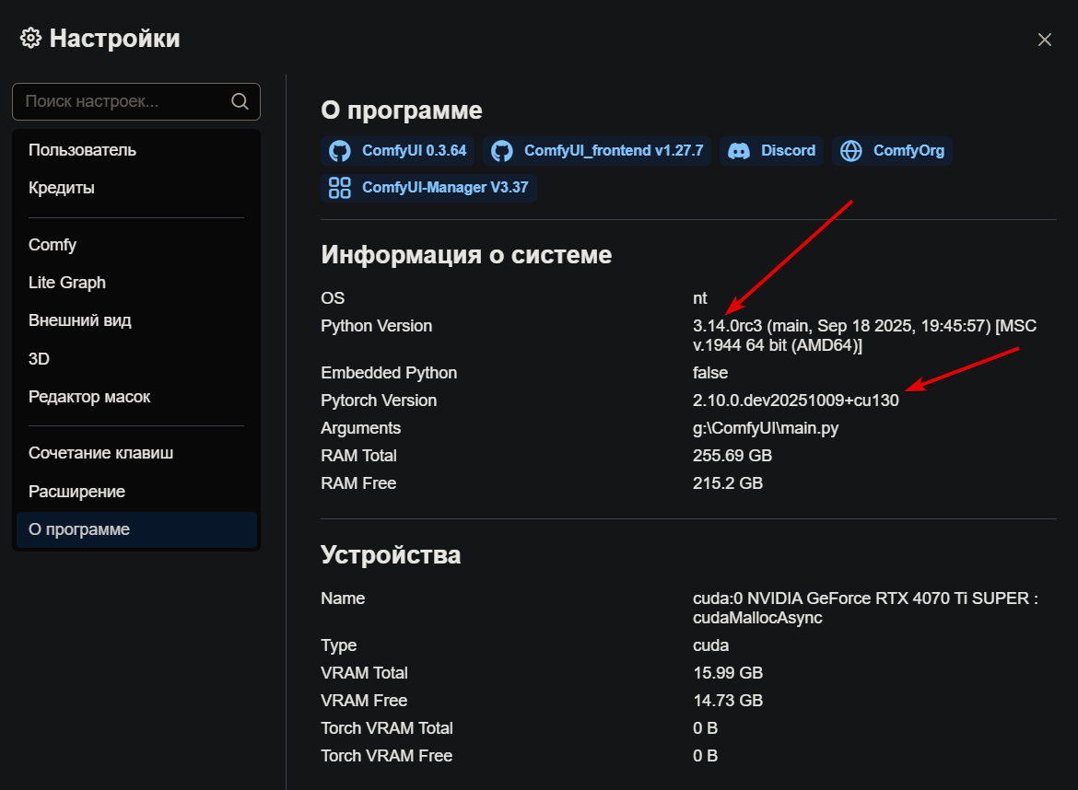Click the Pytorch value 2.10.0.dev20251009+cu130
The image size is (1078, 790).
pos(795,401)
